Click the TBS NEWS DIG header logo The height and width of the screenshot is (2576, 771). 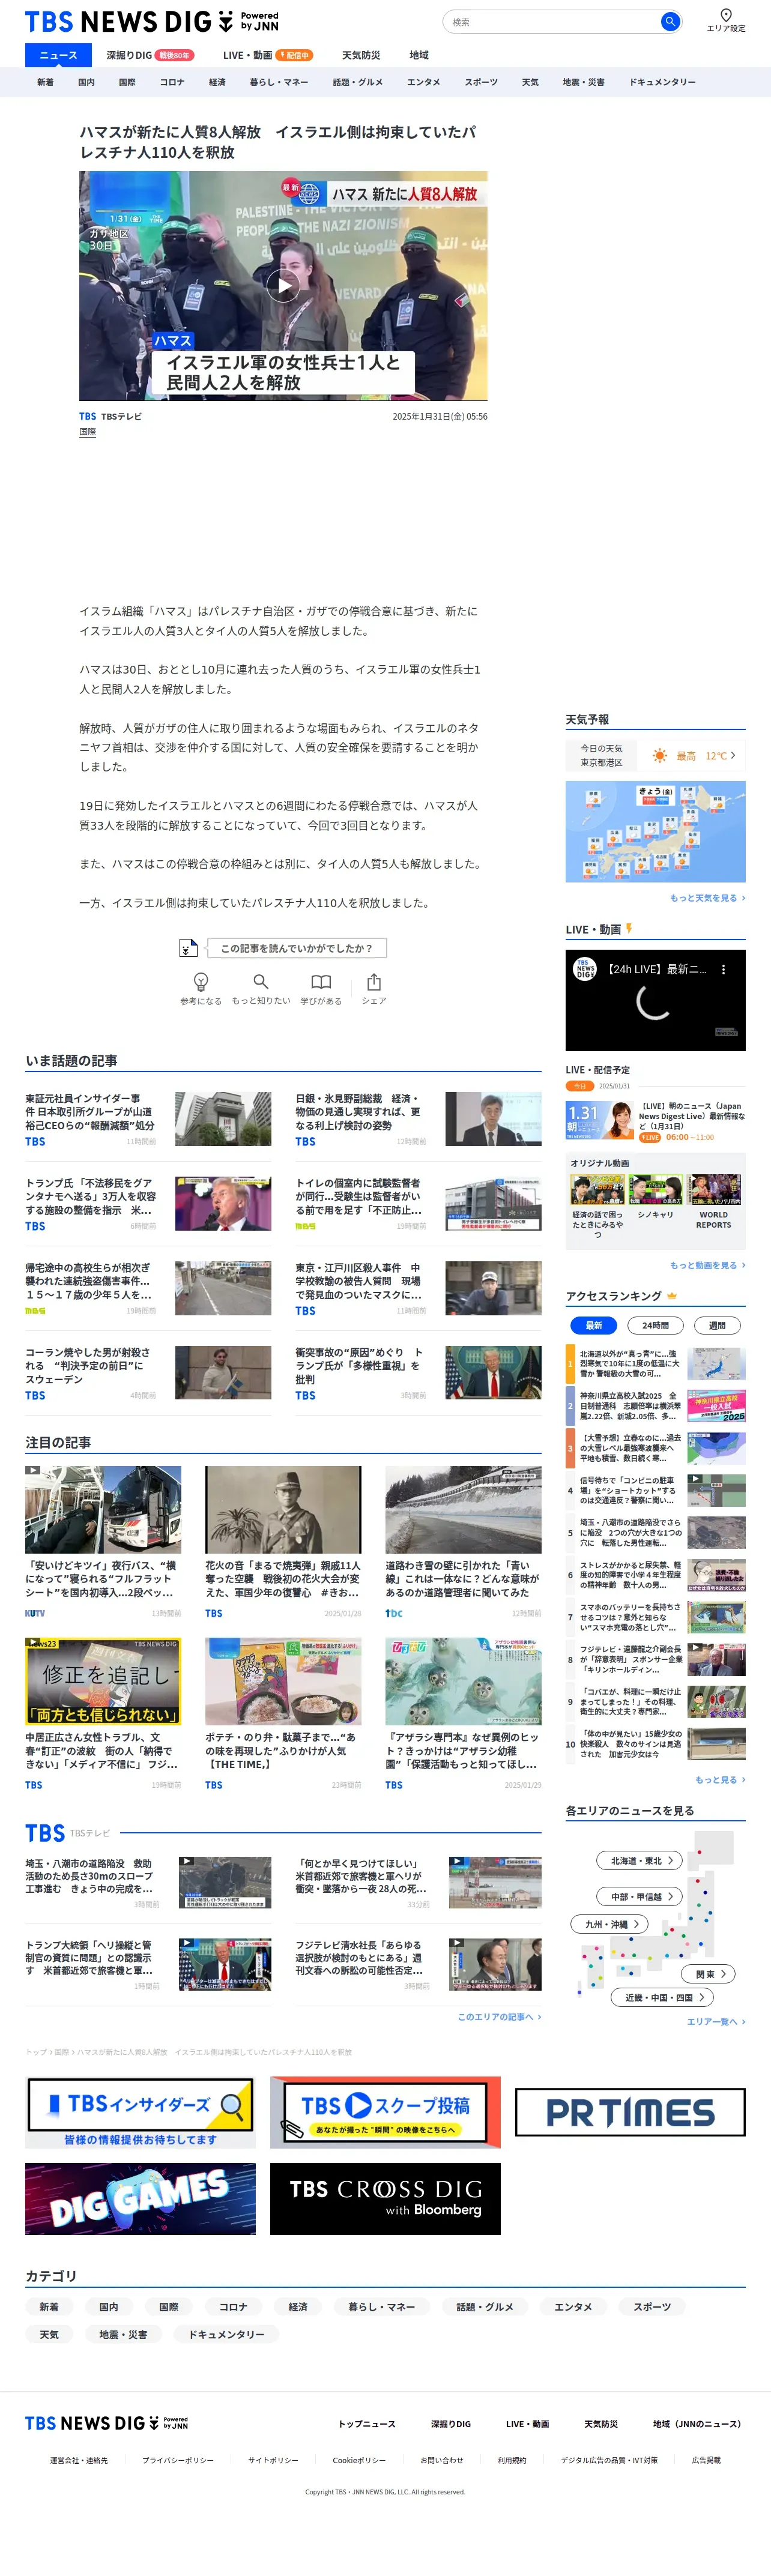[x=152, y=21]
